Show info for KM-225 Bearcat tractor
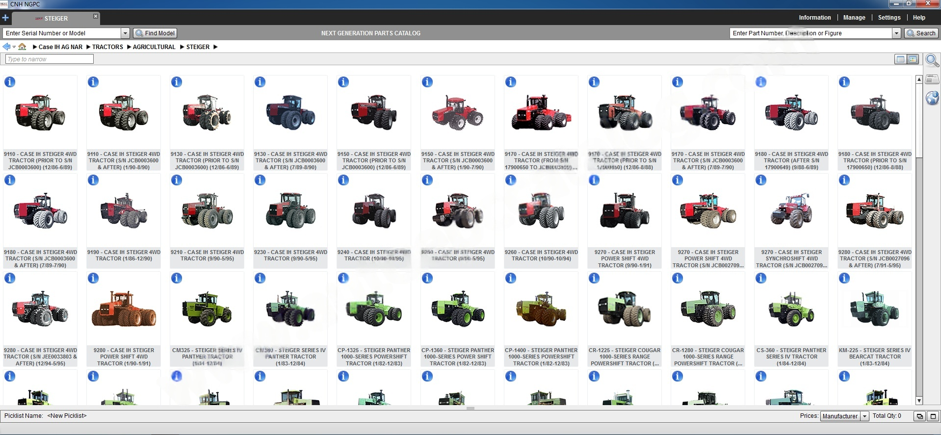The height and width of the screenshot is (435, 941). click(x=844, y=279)
